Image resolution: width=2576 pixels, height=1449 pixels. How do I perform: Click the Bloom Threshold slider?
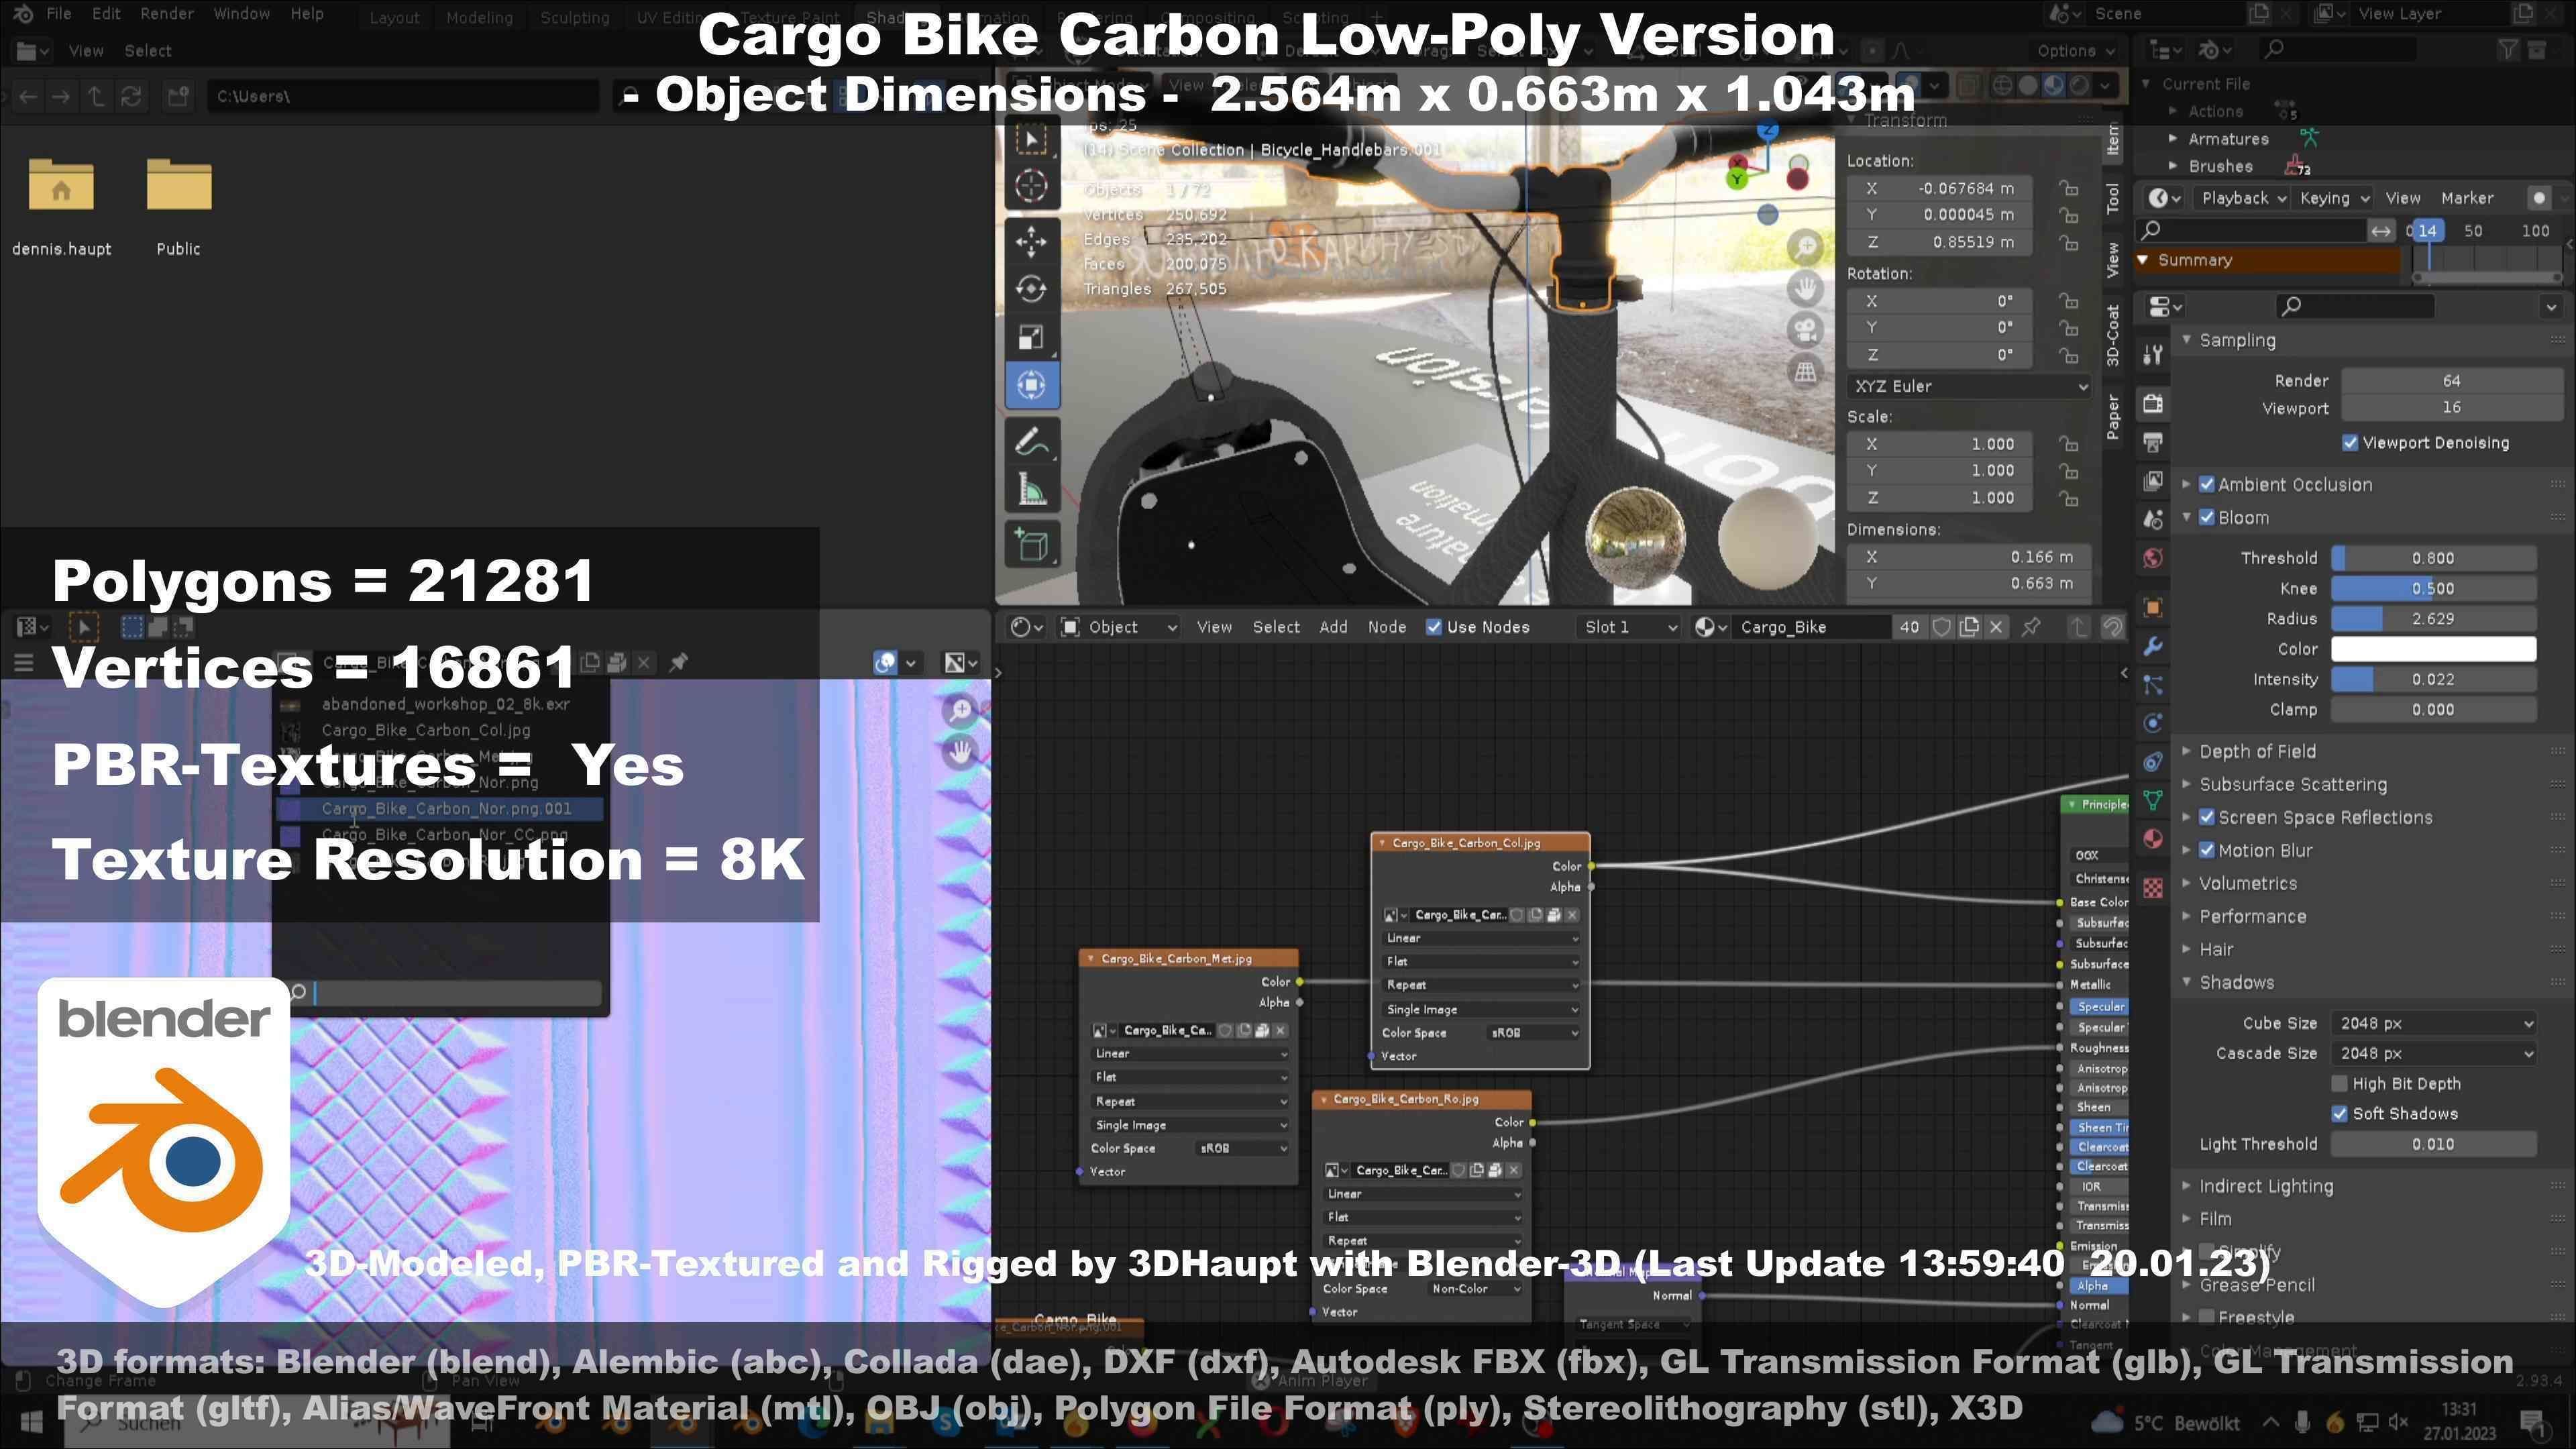click(2433, 558)
